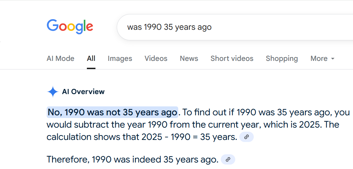Click the Google logo
This screenshot has height=169, width=353.
click(x=70, y=27)
